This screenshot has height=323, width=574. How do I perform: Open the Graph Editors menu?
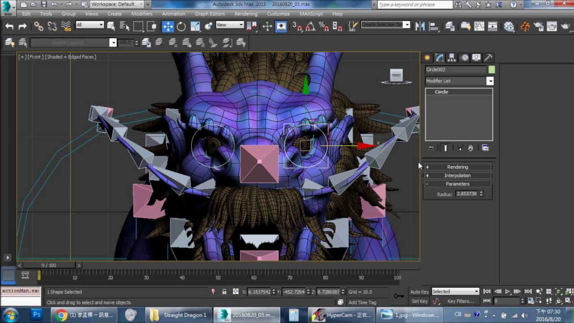pyautogui.click(x=210, y=14)
